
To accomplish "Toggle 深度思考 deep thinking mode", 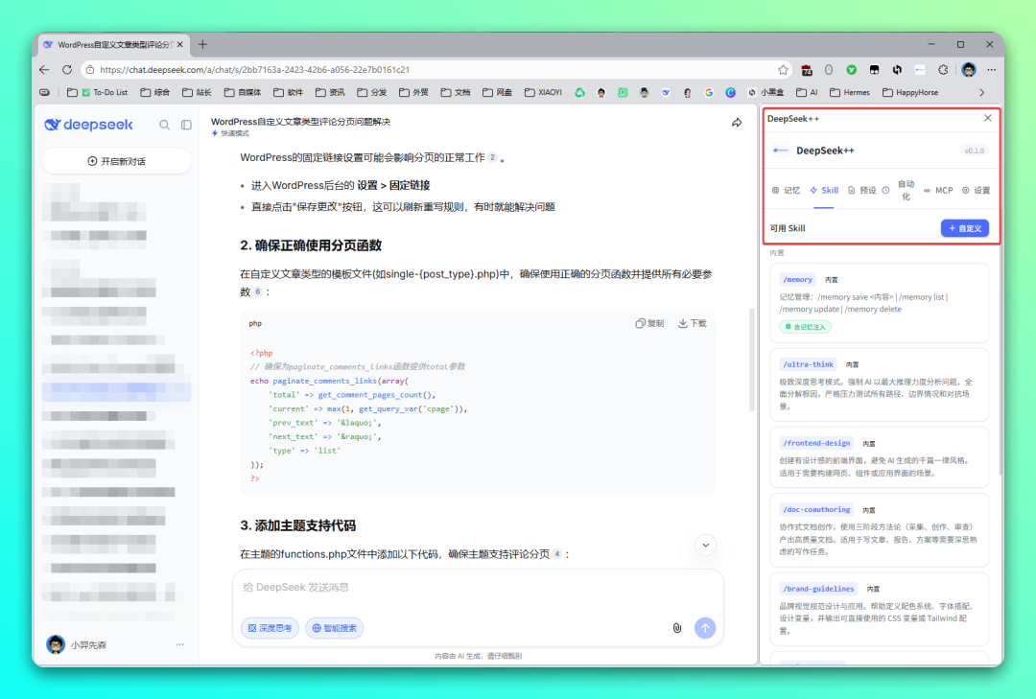I will point(270,628).
